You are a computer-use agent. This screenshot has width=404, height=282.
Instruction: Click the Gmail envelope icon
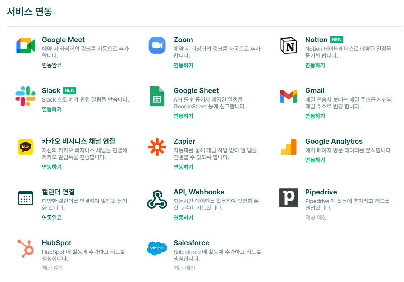pyautogui.click(x=289, y=96)
